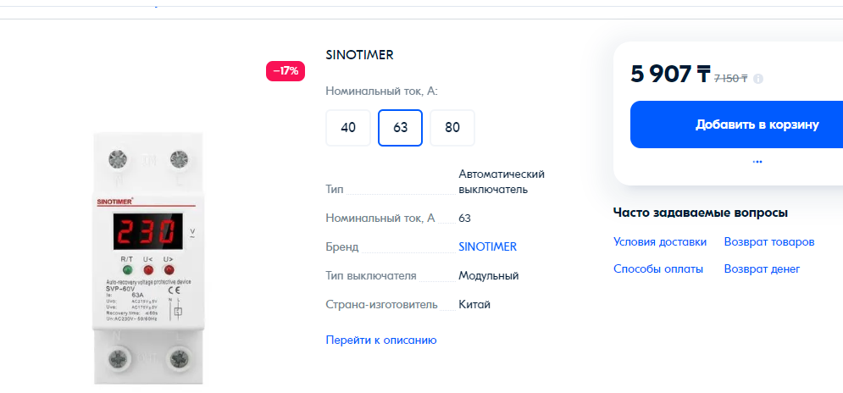Viewport: 843px width, 393px height.
Task: Click the price info icon
Action: [x=758, y=79]
